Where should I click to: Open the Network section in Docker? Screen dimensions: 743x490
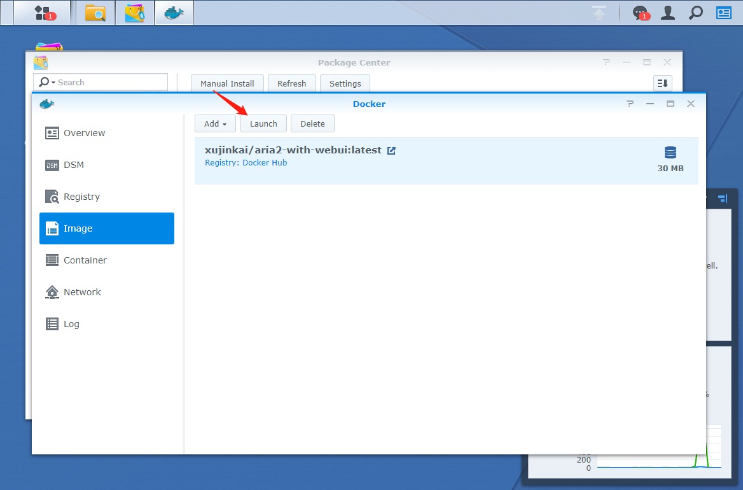coord(107,292)
